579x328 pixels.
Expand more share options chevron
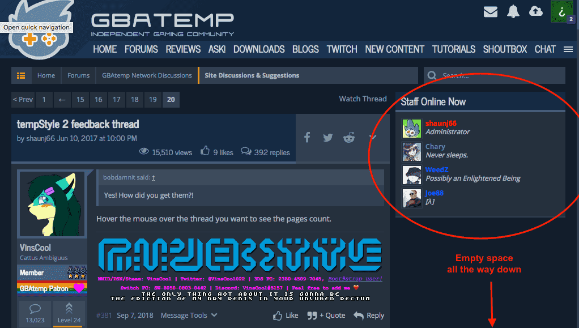click(x=373, y=138)
